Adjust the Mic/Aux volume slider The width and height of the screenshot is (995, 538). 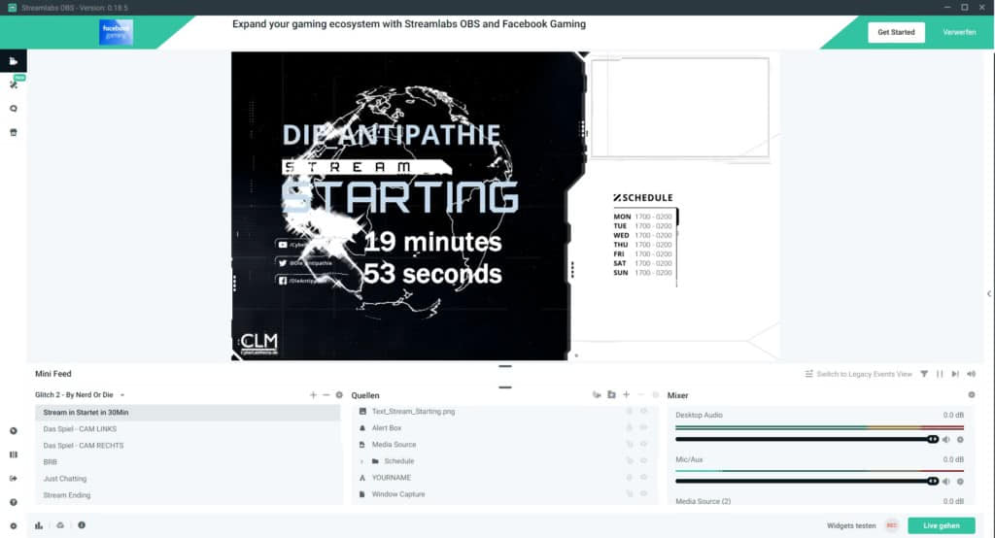pos(806,481)
